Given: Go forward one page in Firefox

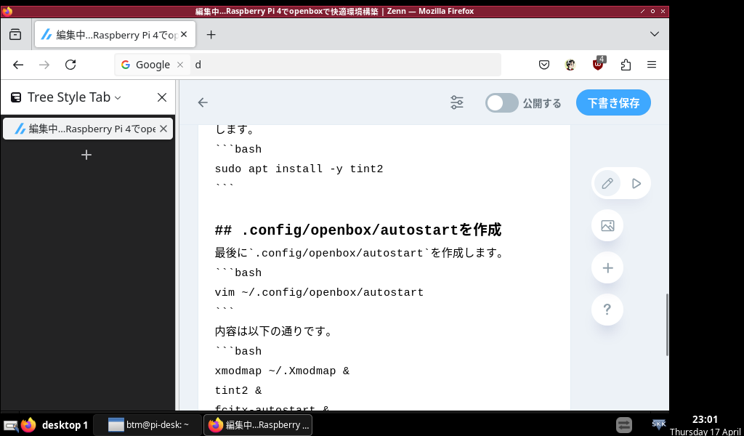Looking at the screenshot, I should (44, 65).
